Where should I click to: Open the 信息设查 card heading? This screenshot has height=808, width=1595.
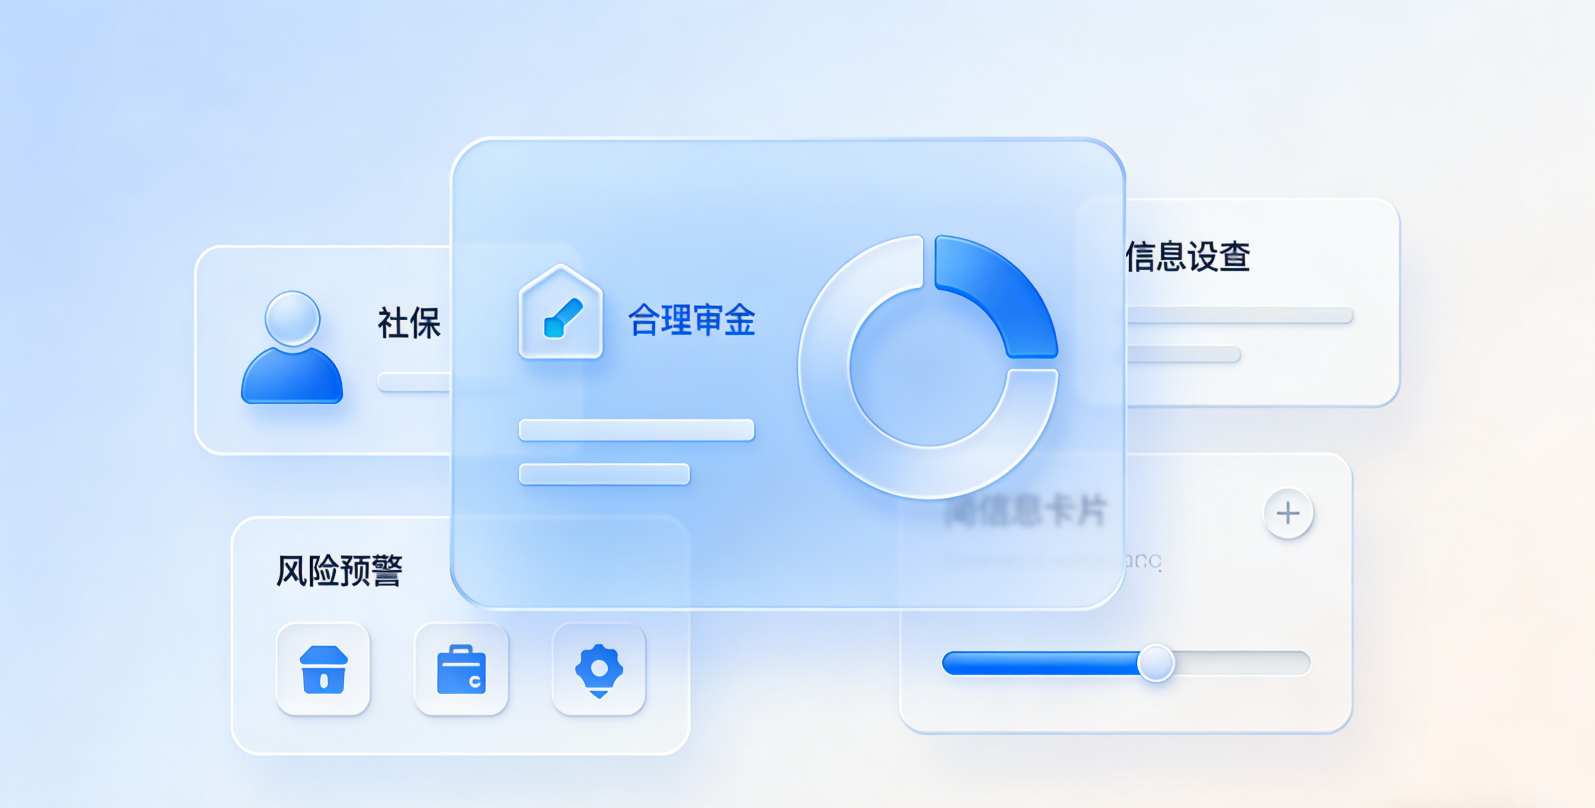click(1188, 256)
